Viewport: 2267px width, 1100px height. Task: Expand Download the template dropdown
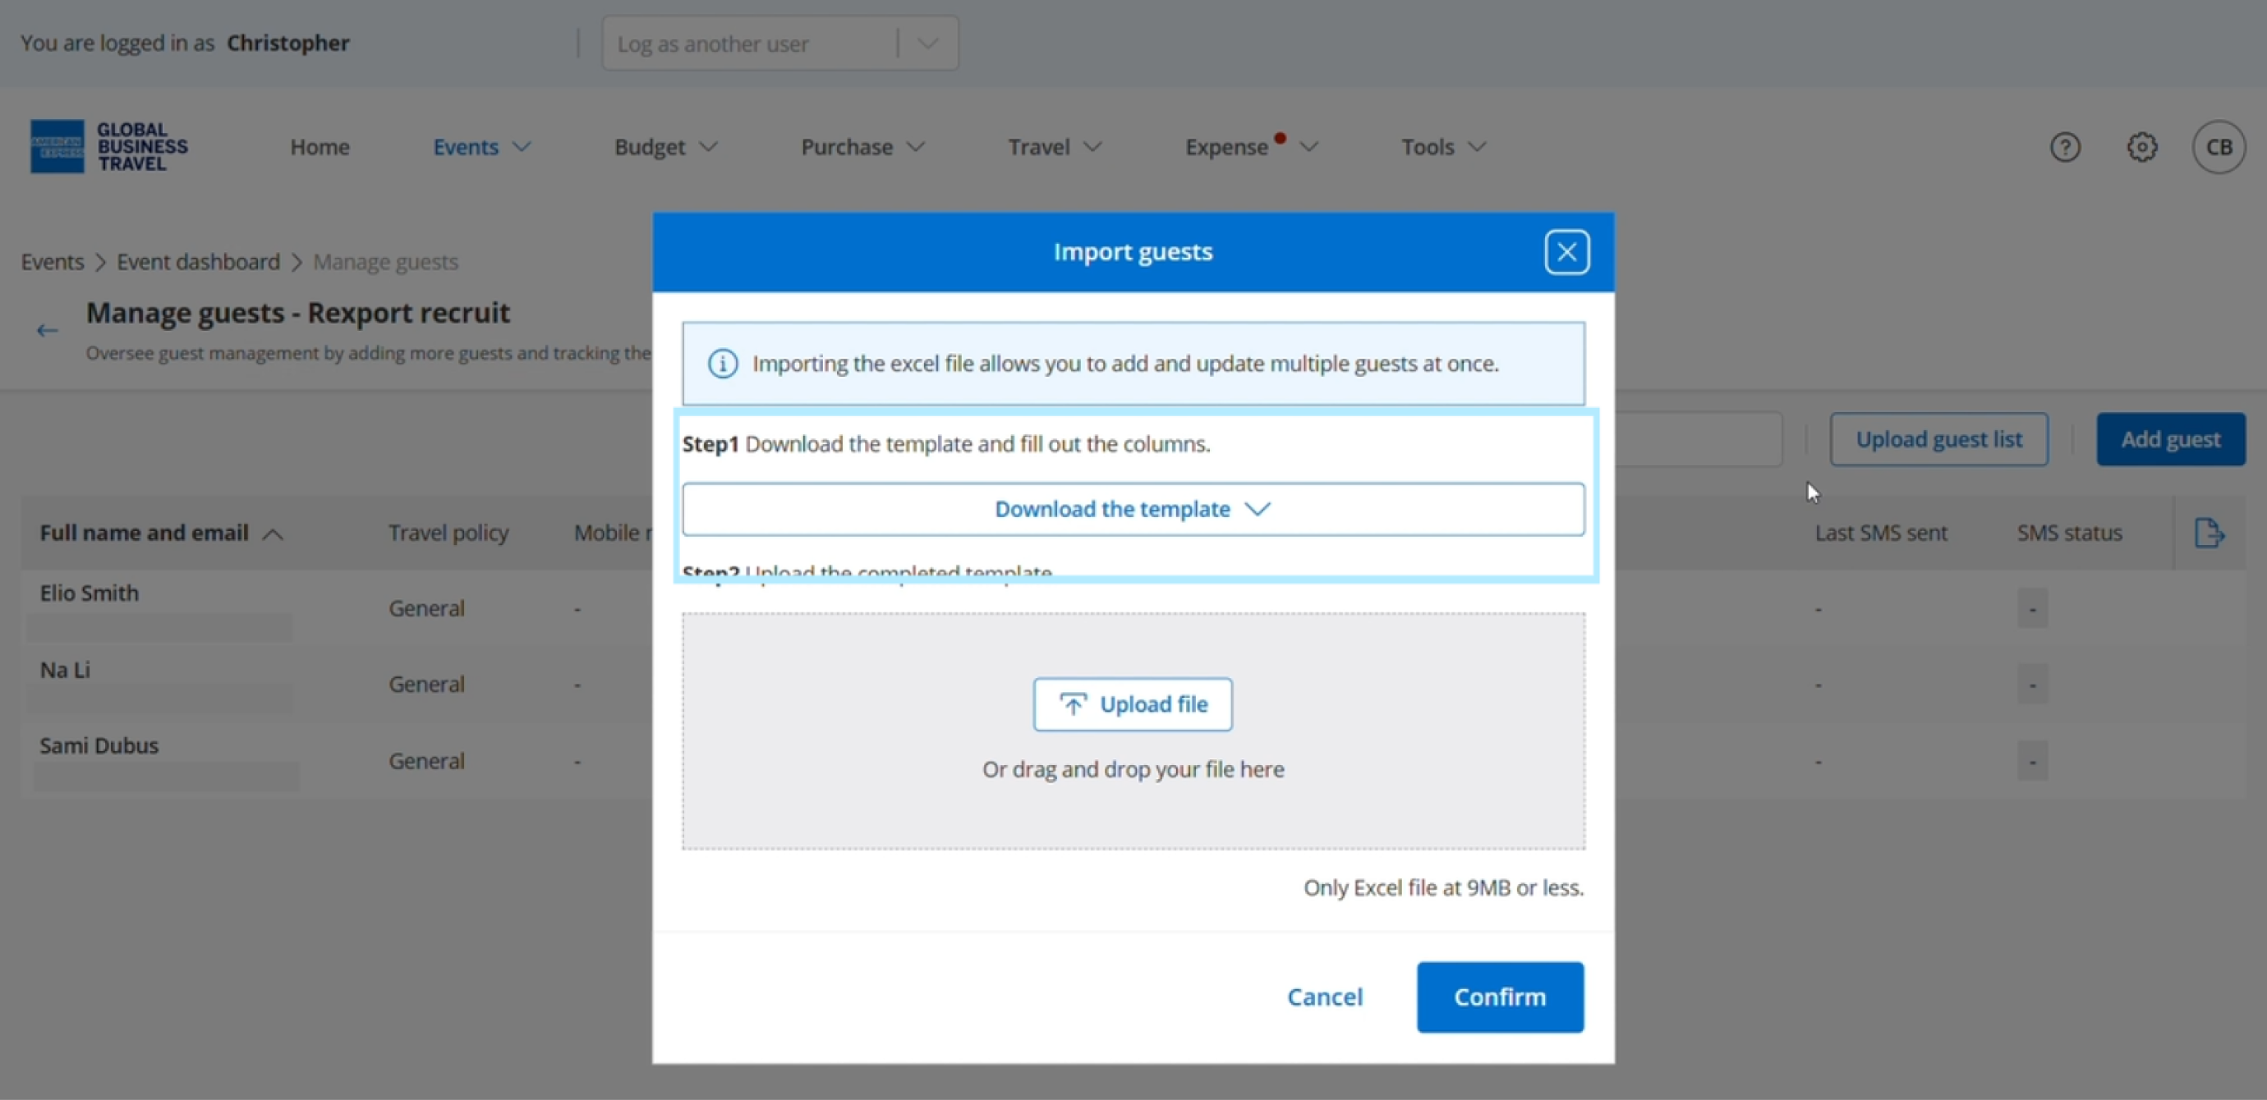tap(1133, 509)
